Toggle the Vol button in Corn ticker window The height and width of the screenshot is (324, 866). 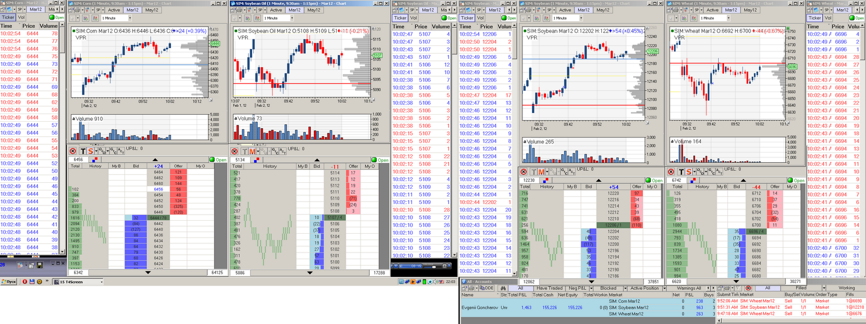coord(21,17)
